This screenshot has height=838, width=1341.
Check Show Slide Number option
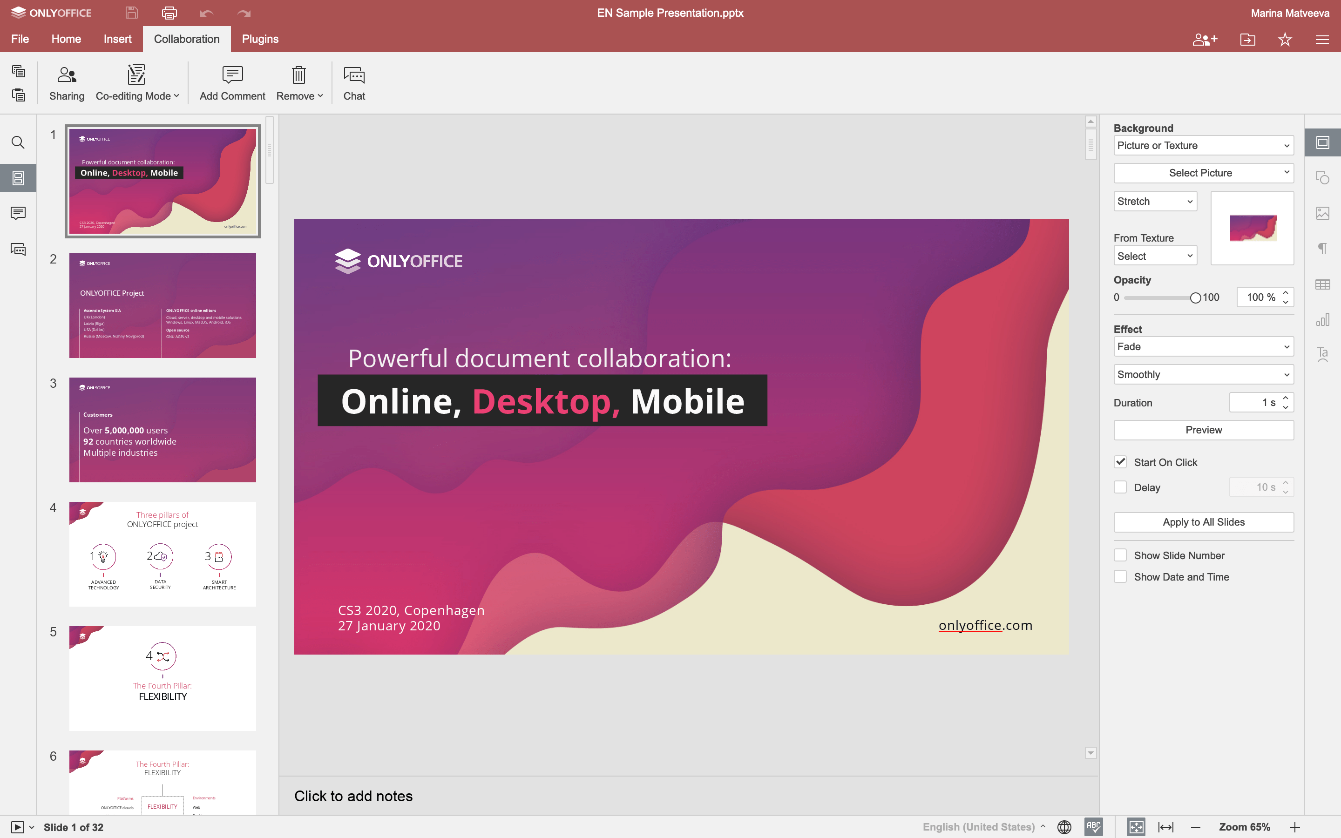pos(1120,555)
